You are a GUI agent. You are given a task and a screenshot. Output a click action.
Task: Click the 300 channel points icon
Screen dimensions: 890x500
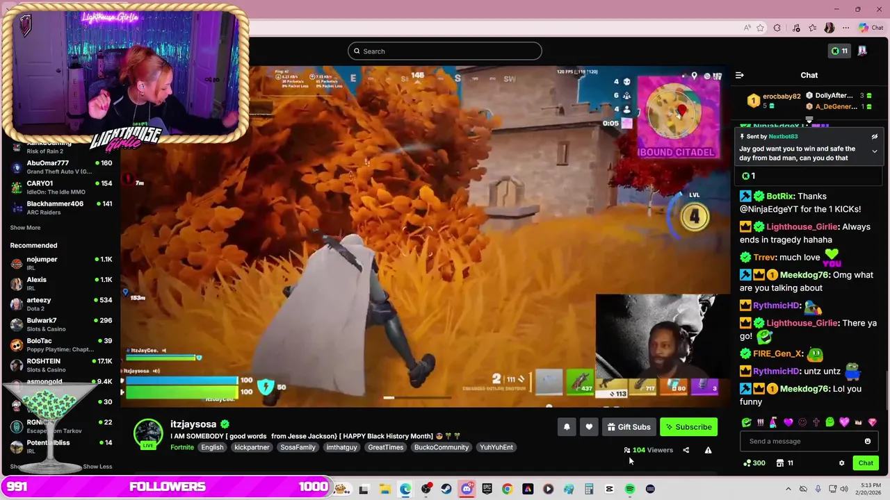[x=754, y=463]
